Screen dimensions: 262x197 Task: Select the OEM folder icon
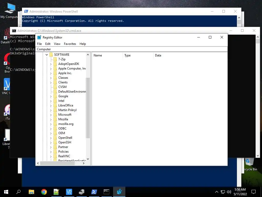point(55,133)
